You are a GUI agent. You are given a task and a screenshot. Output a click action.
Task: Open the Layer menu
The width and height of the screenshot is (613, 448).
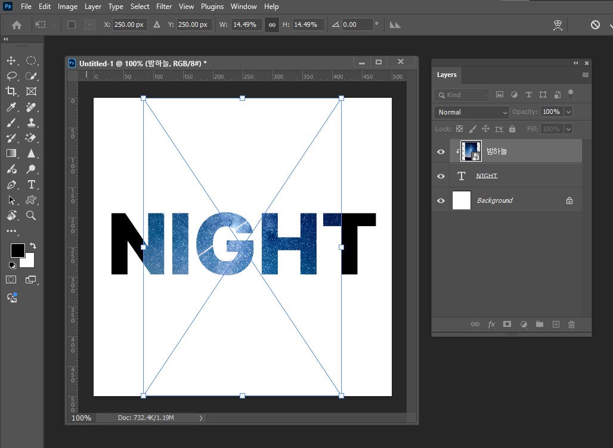[x=93, y=7]
